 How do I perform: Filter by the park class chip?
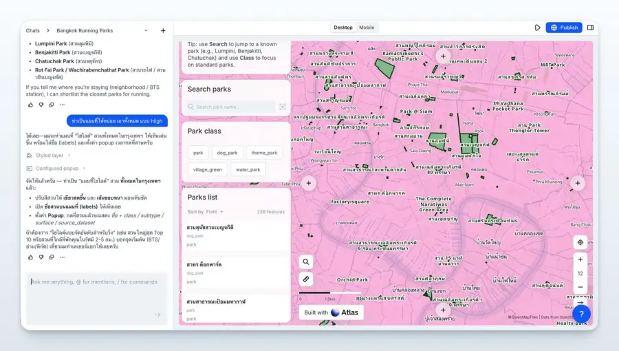(x=198, y=153)
